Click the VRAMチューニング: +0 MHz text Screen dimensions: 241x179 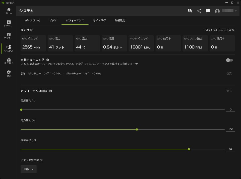click(83, 74)
